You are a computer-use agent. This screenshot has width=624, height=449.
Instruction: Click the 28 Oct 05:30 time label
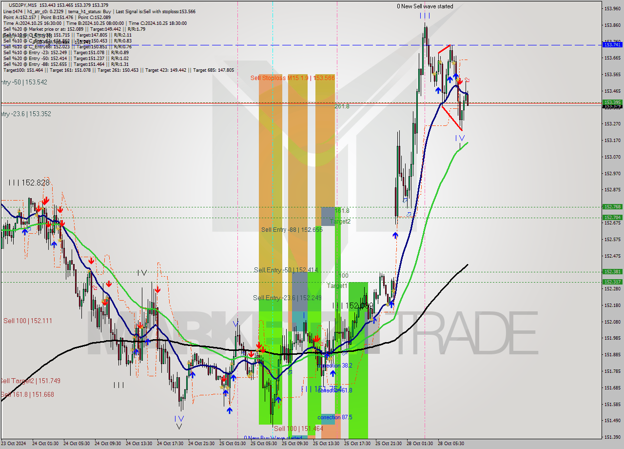(x=450, y=444)
